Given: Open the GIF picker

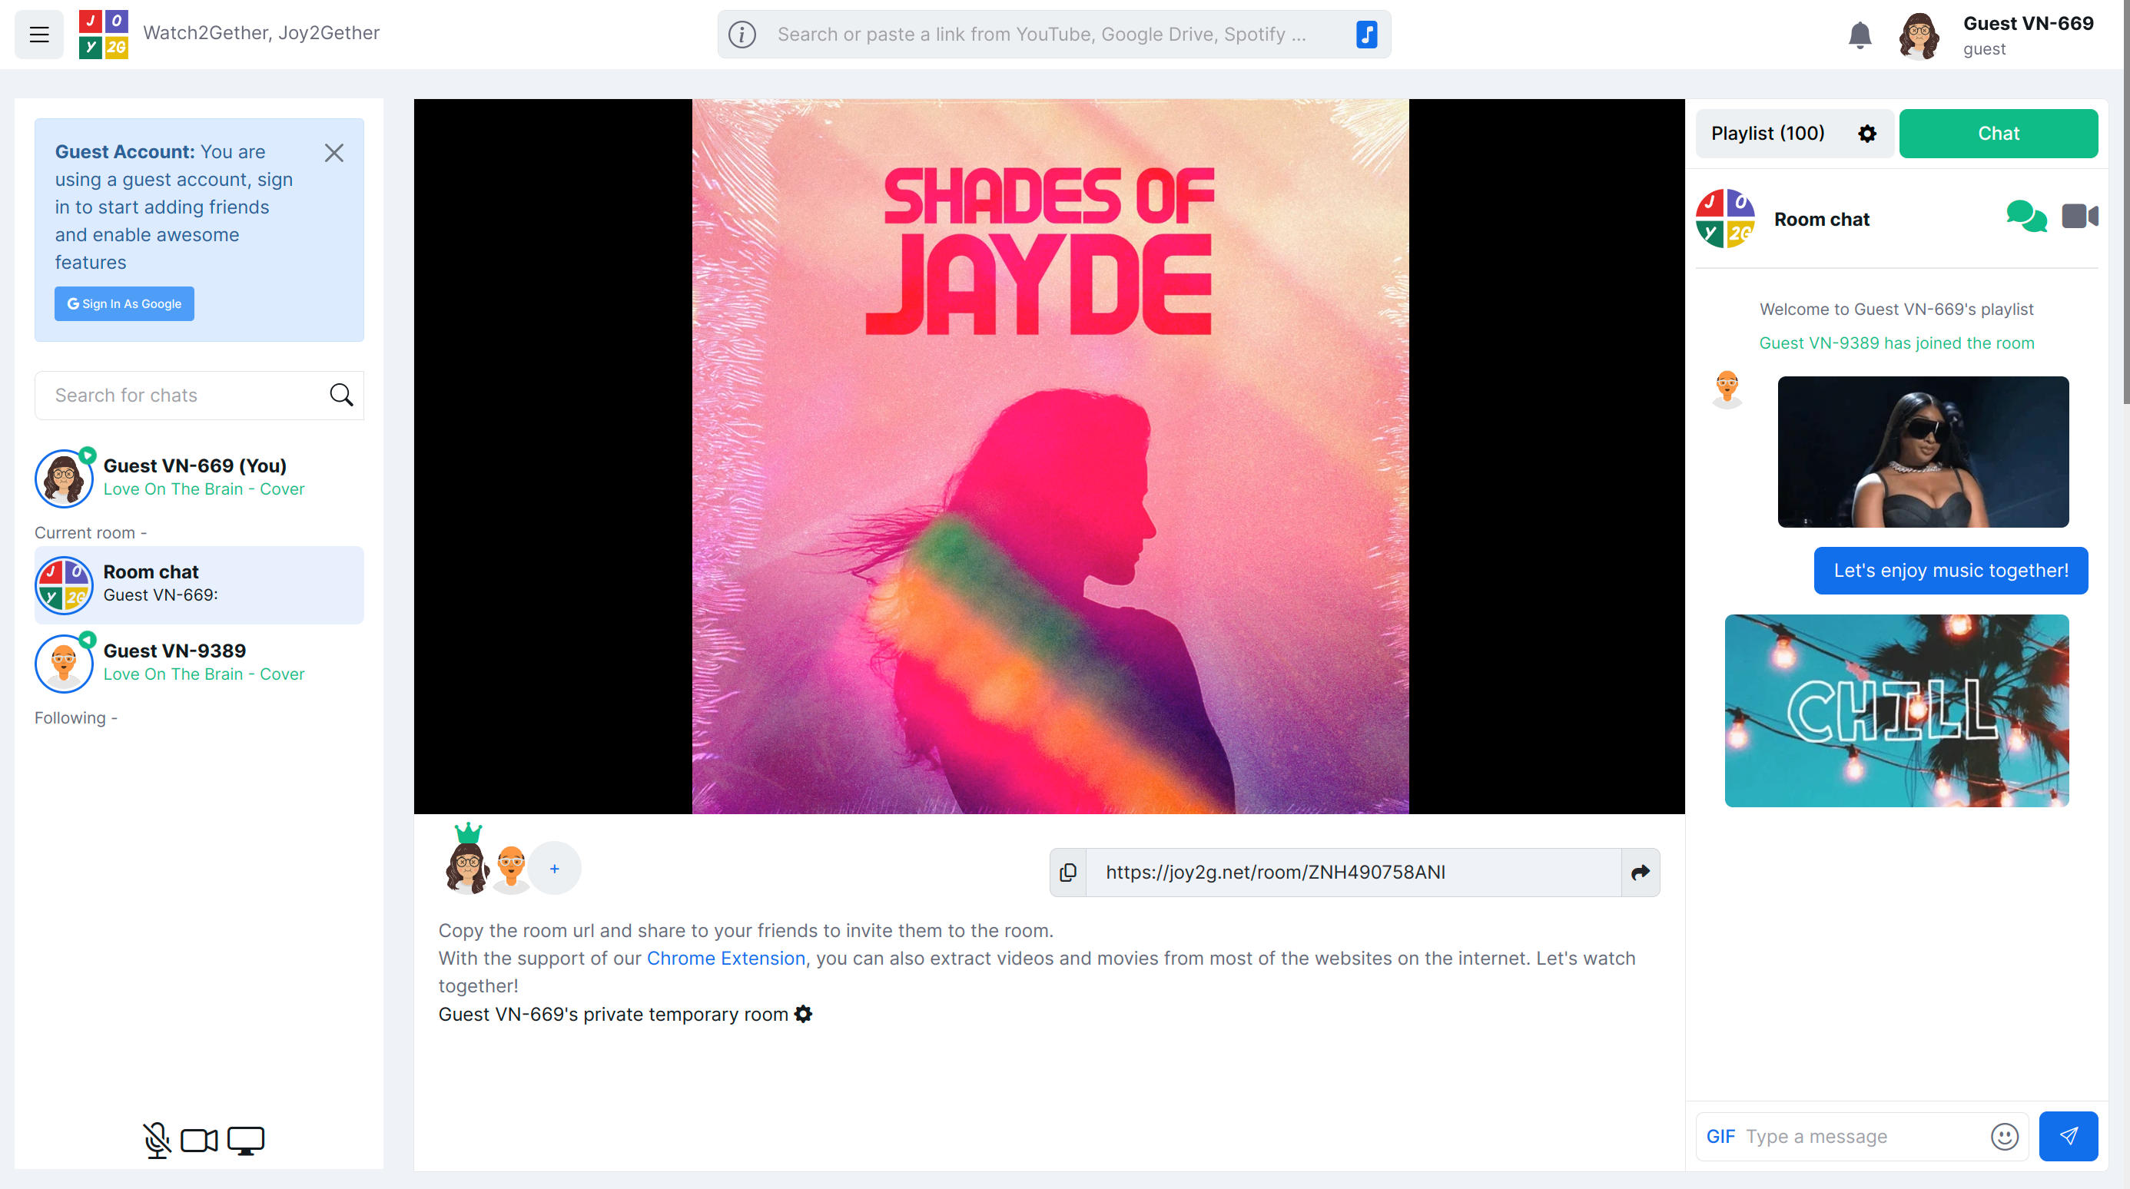Looking at the screenshot, I should click(1720, 1137).
